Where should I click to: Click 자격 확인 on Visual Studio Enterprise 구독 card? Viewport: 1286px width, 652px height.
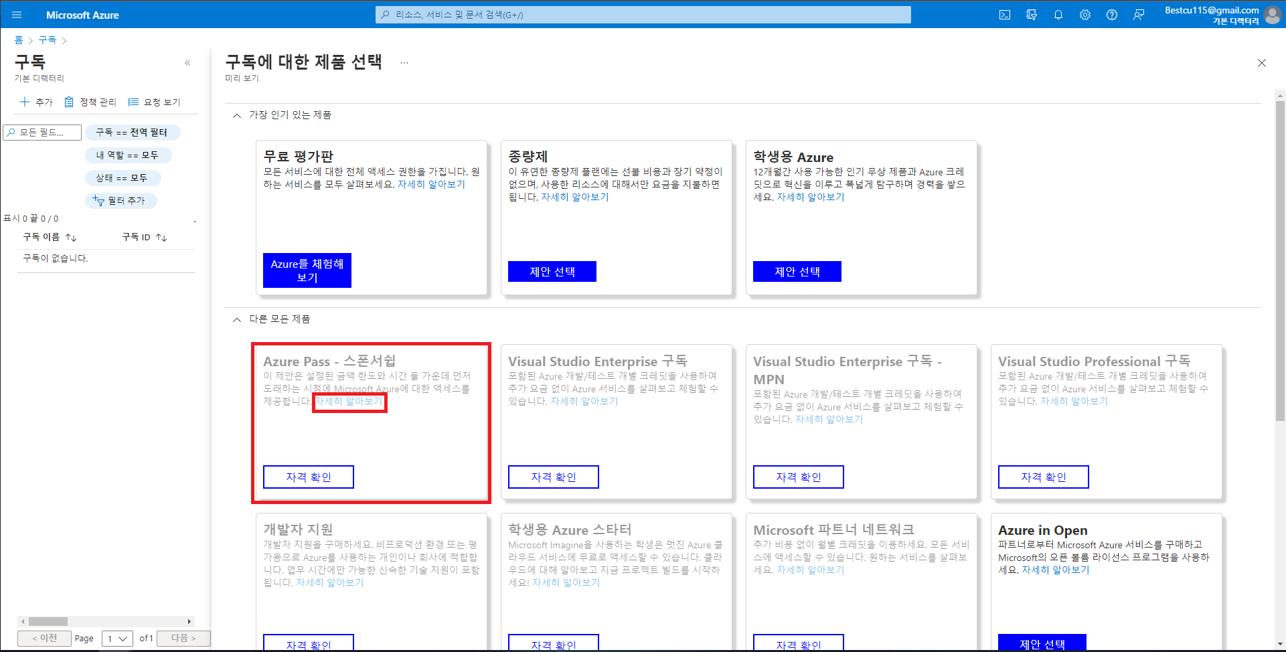click(554, 477)
